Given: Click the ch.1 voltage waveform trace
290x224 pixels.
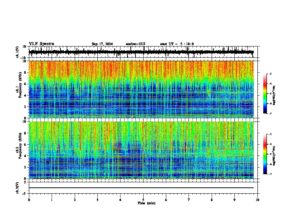Looking at the screenshot, I should (141, 52).
